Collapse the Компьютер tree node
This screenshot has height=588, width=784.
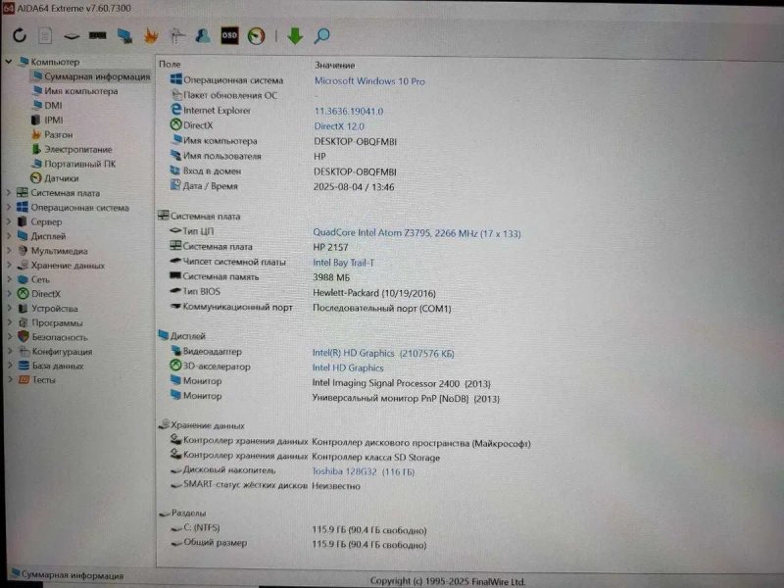pos(9,62)
